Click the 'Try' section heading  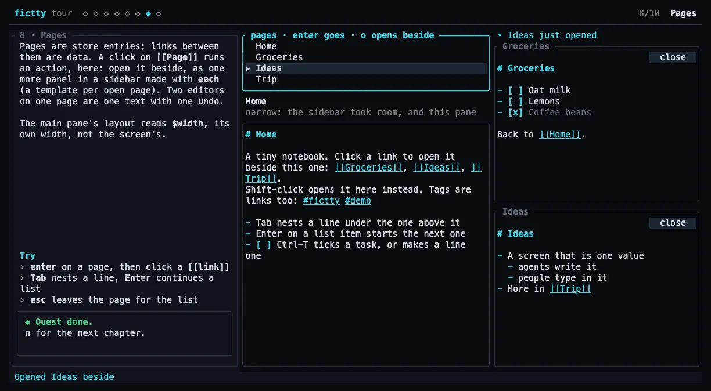[27, 256]
